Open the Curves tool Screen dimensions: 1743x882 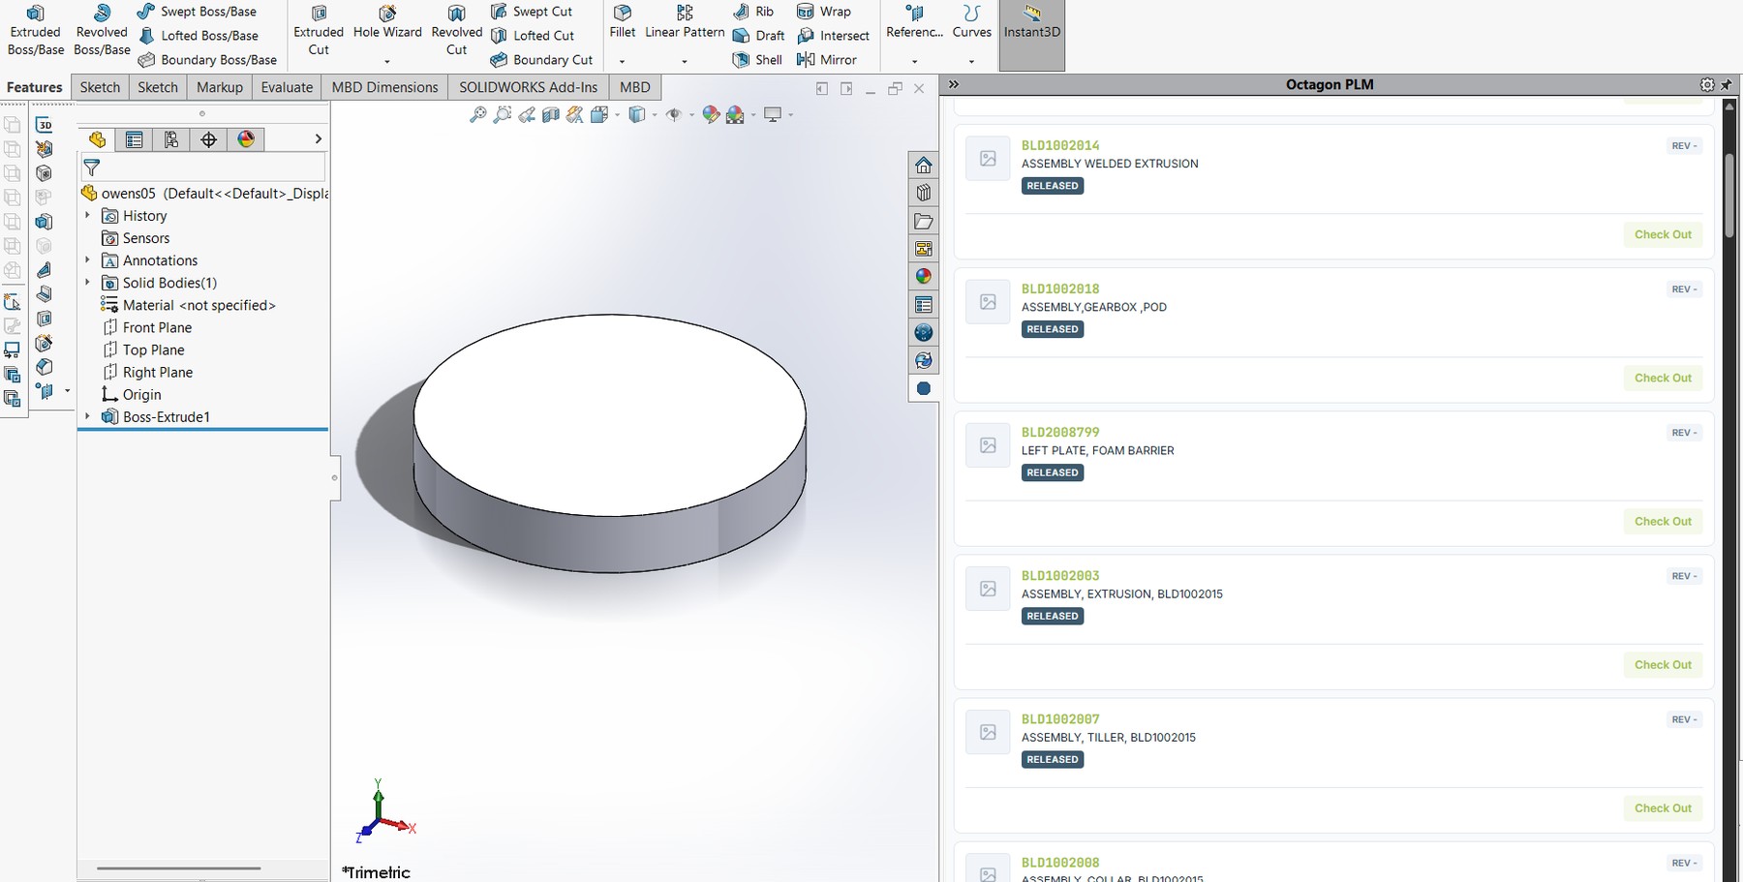pos(971,22)
